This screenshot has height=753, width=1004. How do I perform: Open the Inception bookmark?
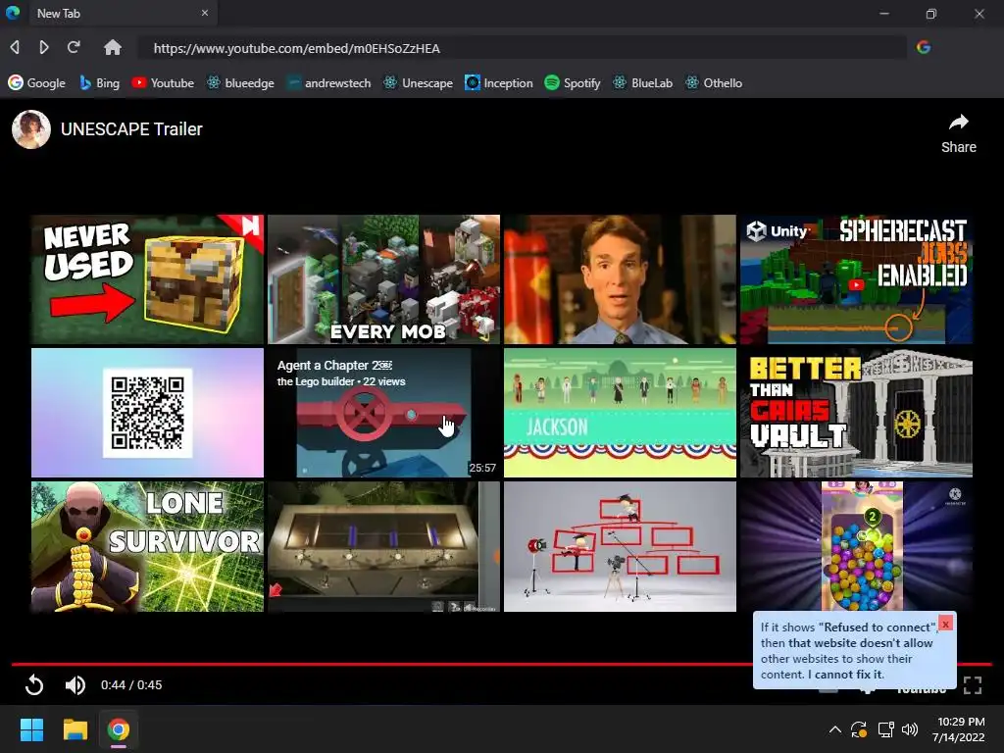[x=499, y=82]
